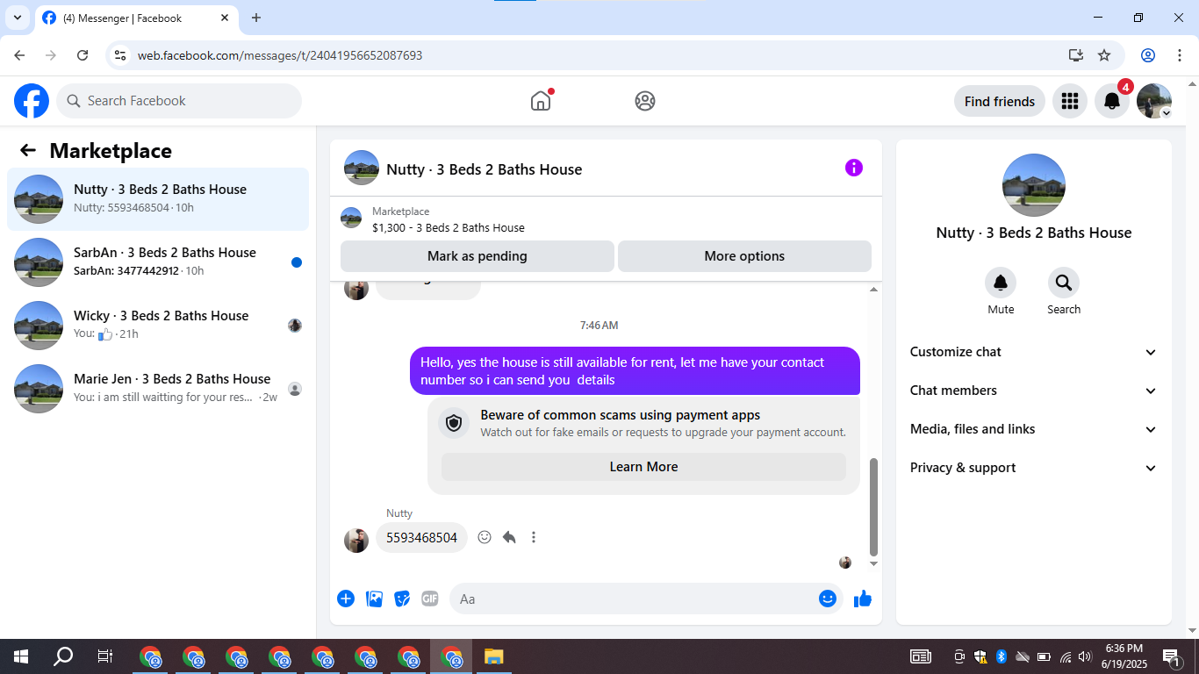Click the chat scrollbar up arrow
This screenshot has width=1199, height=674.
pyautogui.click(x=873, y=290)
